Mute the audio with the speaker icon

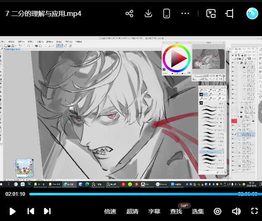point(236,211)
